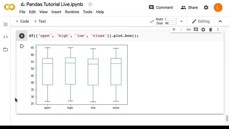Switch the Editing mode
Viewport: 229px width, 129px height.
click(x=201, y=21)
